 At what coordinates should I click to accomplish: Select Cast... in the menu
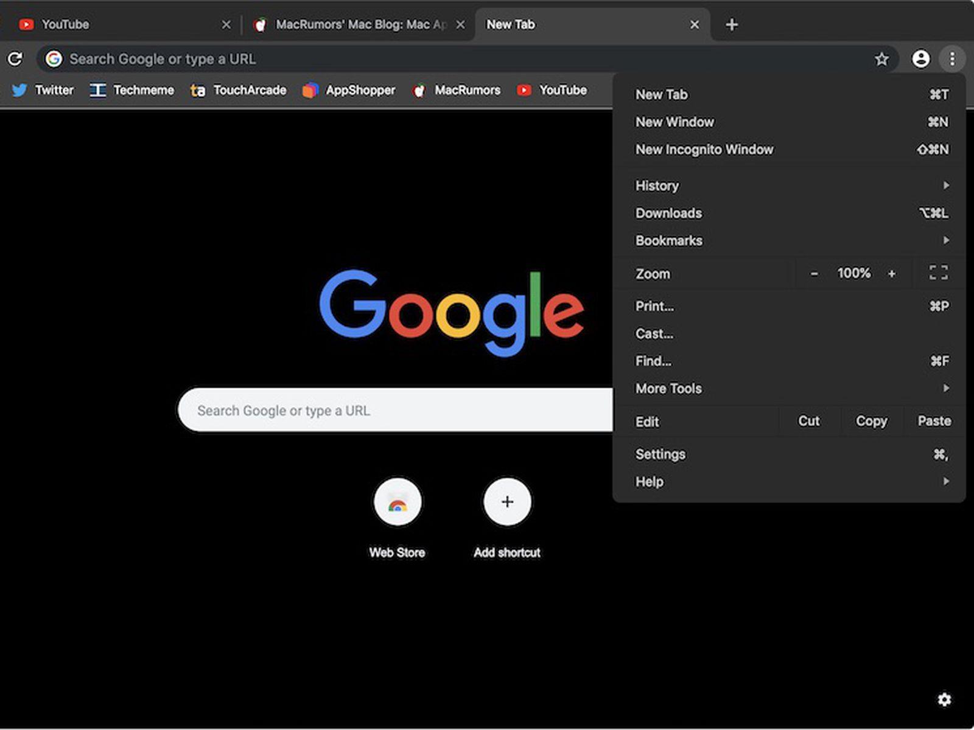tap(790, 333)
